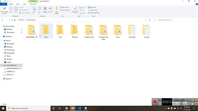Switch to the Home ribbon tab

coord(11,4)
